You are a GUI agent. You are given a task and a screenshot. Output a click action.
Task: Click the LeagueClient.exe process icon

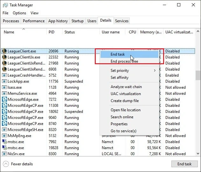tap(4, 51)
